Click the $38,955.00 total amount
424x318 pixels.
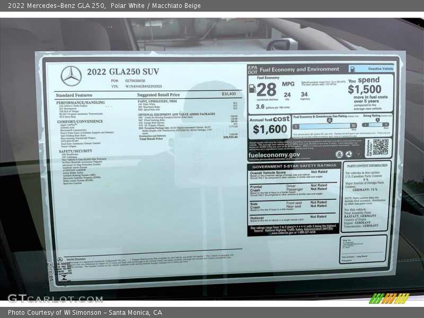[231, 137]
